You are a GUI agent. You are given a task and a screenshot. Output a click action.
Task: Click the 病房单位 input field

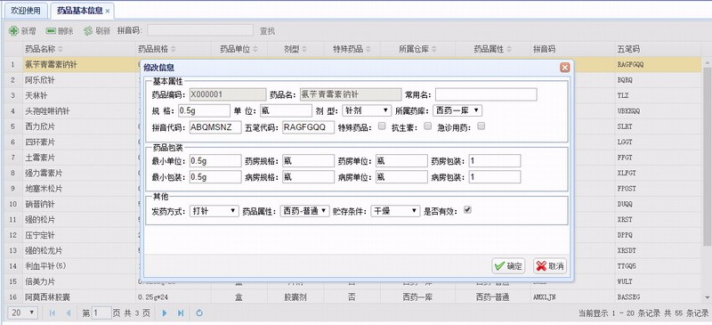coord(401,177)
